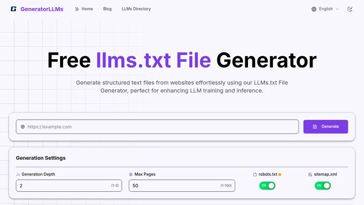Open the English language dropdown
The height and width of the screenshot is (205, 364).
point(325,9)
